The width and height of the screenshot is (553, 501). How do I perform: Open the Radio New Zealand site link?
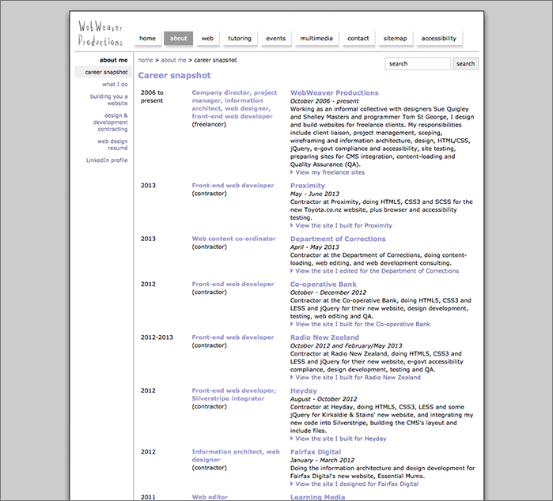point(358,378)
